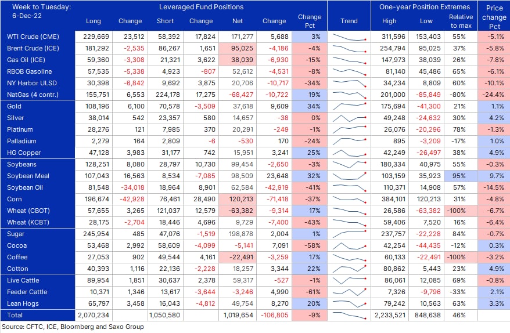Select the High column header
The height and width of the screenshot is (333, 510).
(389, 21)
